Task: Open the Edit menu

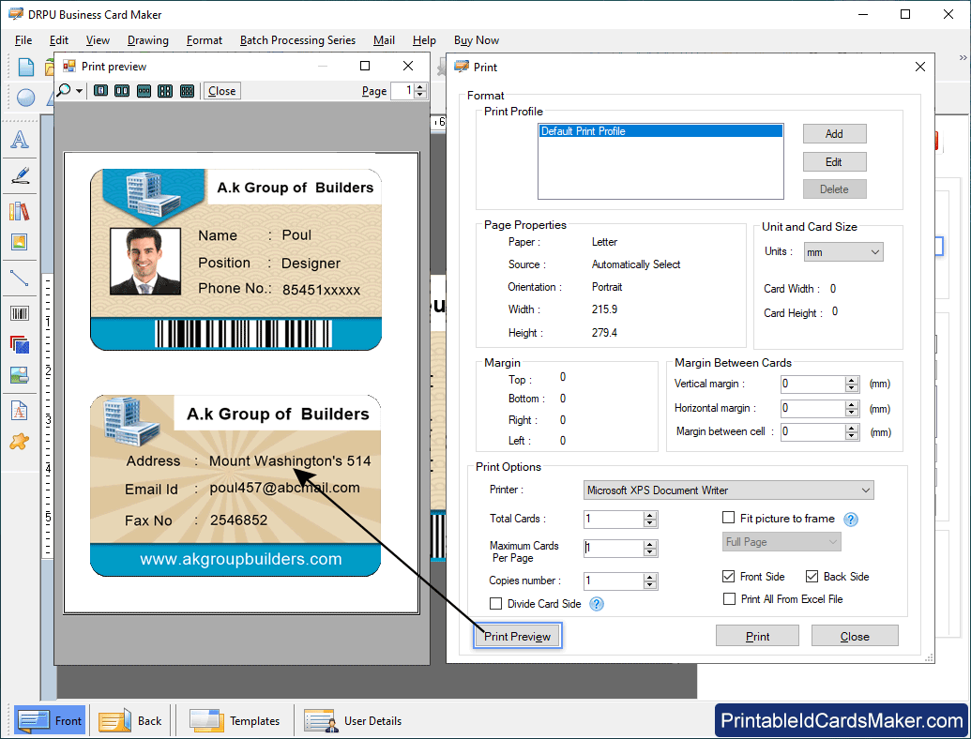Action: (x=59, y=40)
